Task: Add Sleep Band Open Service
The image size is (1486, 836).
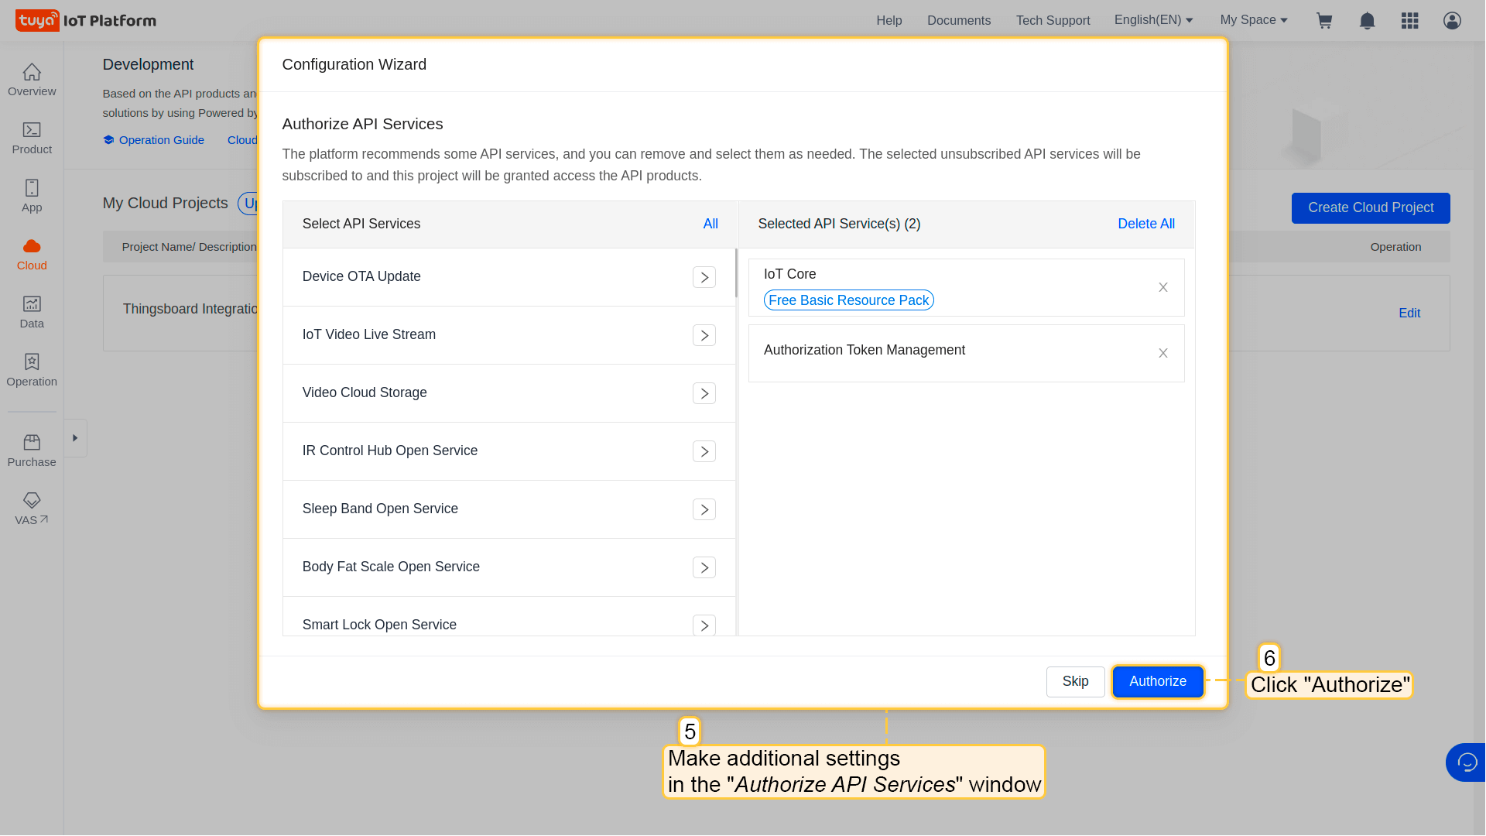Action: coord(704,509)
